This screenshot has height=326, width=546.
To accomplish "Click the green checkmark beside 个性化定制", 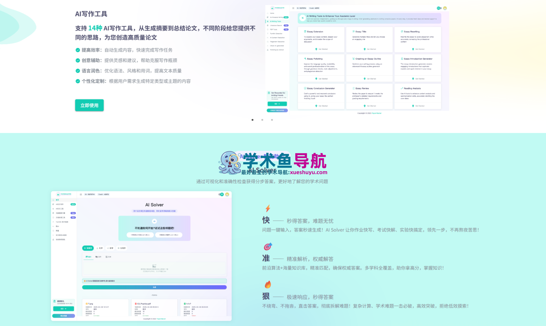I will (78, 81).
